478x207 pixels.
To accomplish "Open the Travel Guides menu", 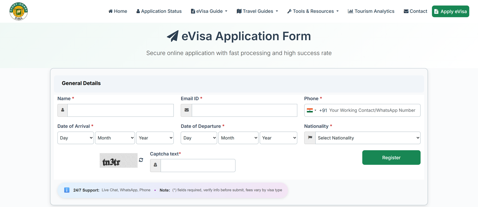I will 257,11.
